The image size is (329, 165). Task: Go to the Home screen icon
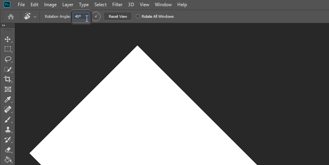click(11, 17)
